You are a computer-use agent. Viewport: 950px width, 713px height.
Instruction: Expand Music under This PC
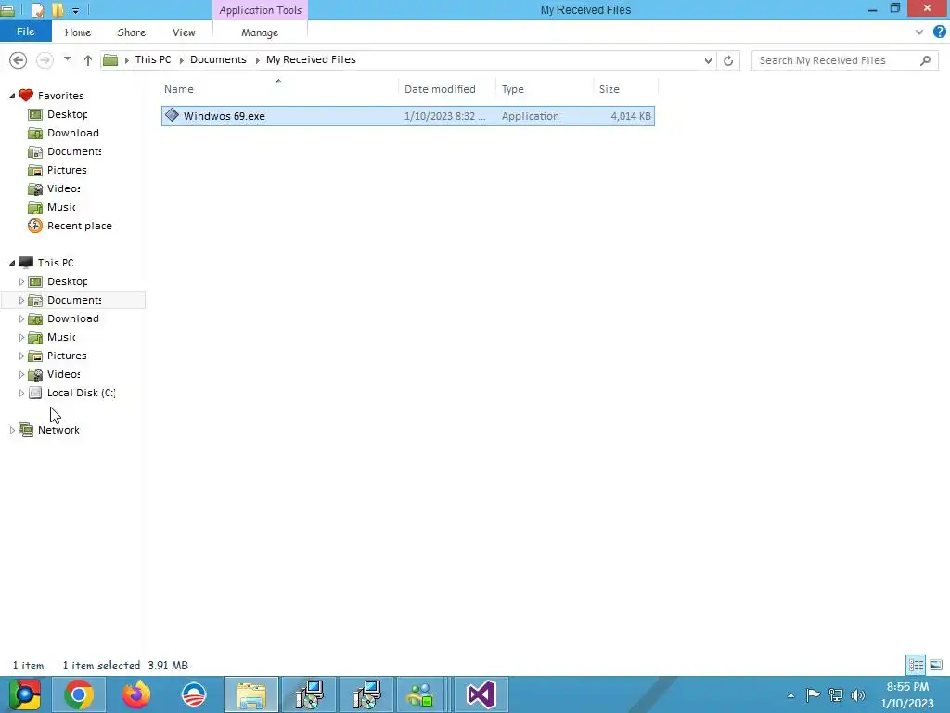[x=21, y=337]
